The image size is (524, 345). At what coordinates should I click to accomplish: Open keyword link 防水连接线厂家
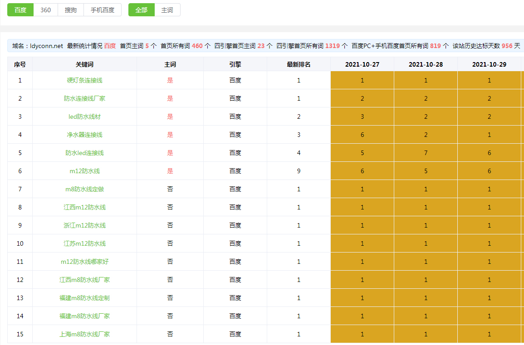[84, 98]
